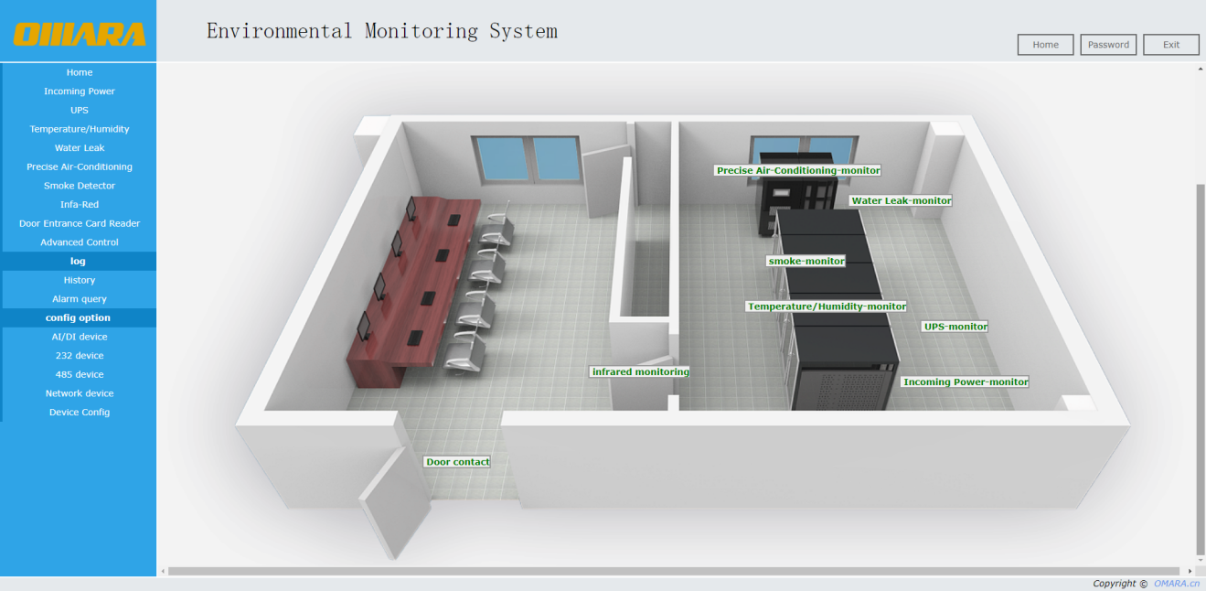Open Smoke Detector sidebar entry
Image resolution: width=1206 pixels, height=591 pixels.
tap(80, 186)
